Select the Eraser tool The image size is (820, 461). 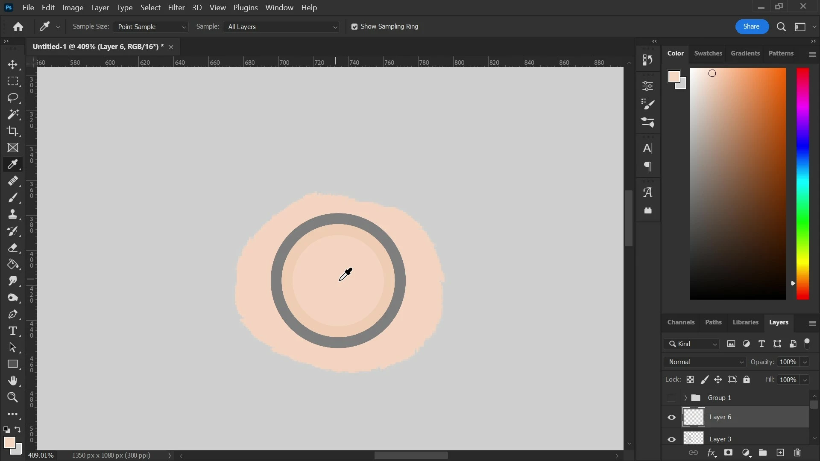tap(13, 248)
